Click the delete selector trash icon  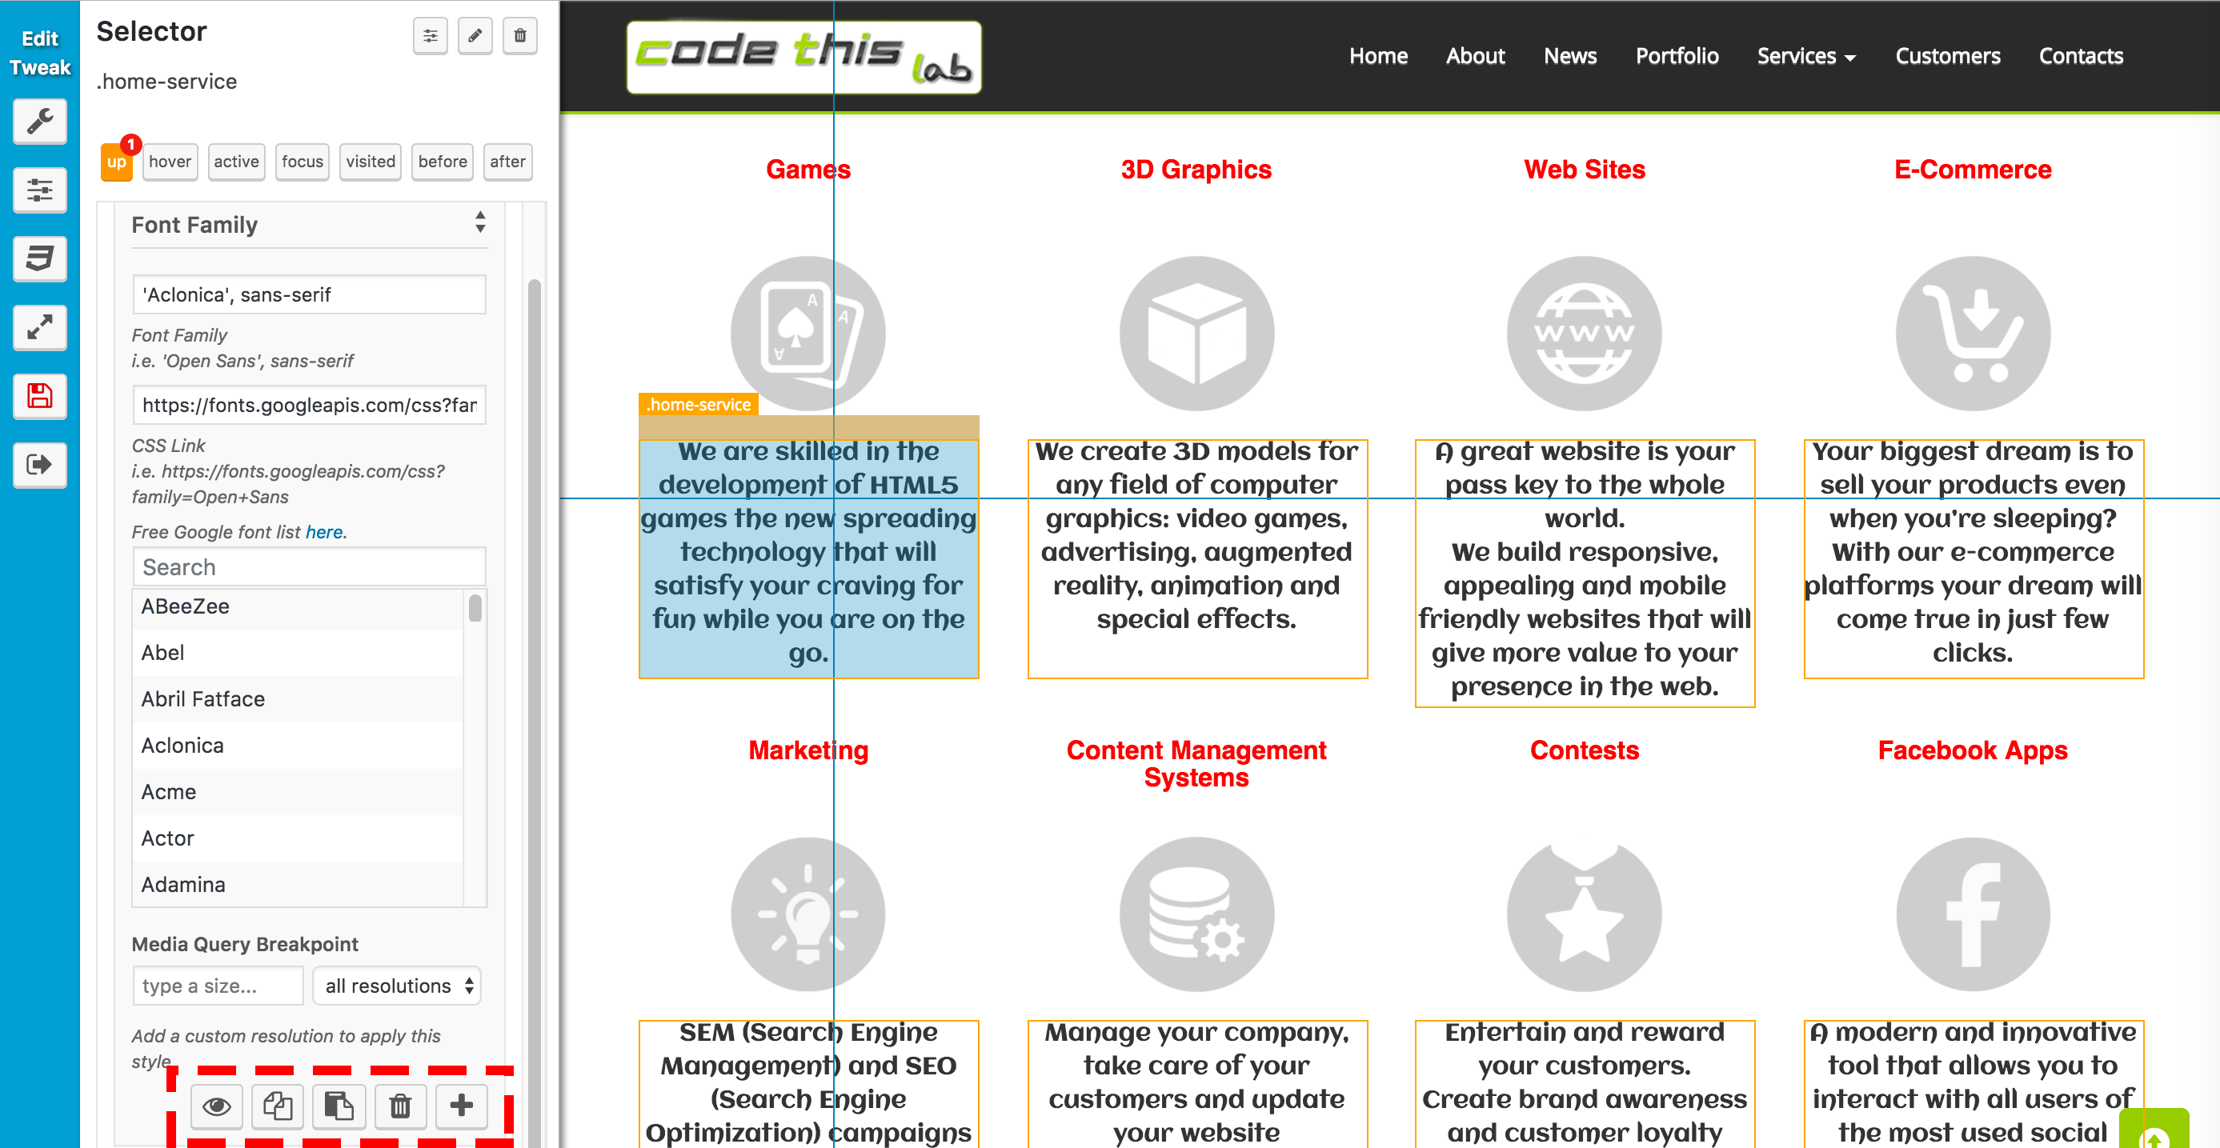pyautogui.click(x=521, y=32)
